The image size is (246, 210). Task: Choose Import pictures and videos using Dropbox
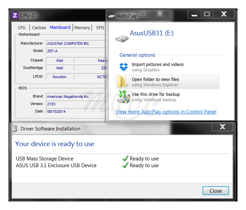point(168,67)
